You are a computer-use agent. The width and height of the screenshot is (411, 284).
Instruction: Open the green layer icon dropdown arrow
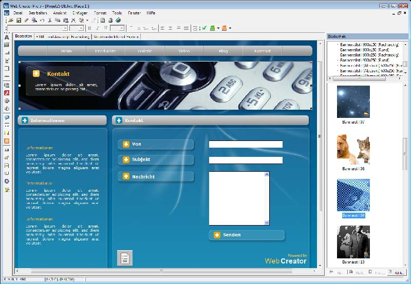coord(218,28)
